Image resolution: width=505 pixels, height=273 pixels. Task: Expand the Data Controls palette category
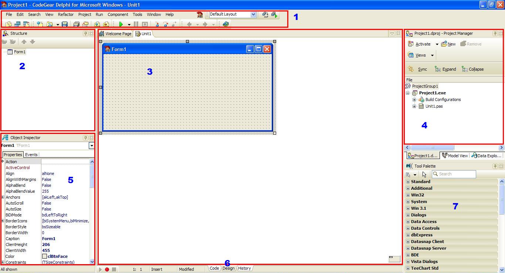(x=408, y=228)
